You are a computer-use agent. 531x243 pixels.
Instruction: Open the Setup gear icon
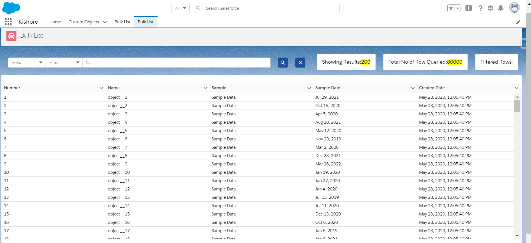(491, 8)
